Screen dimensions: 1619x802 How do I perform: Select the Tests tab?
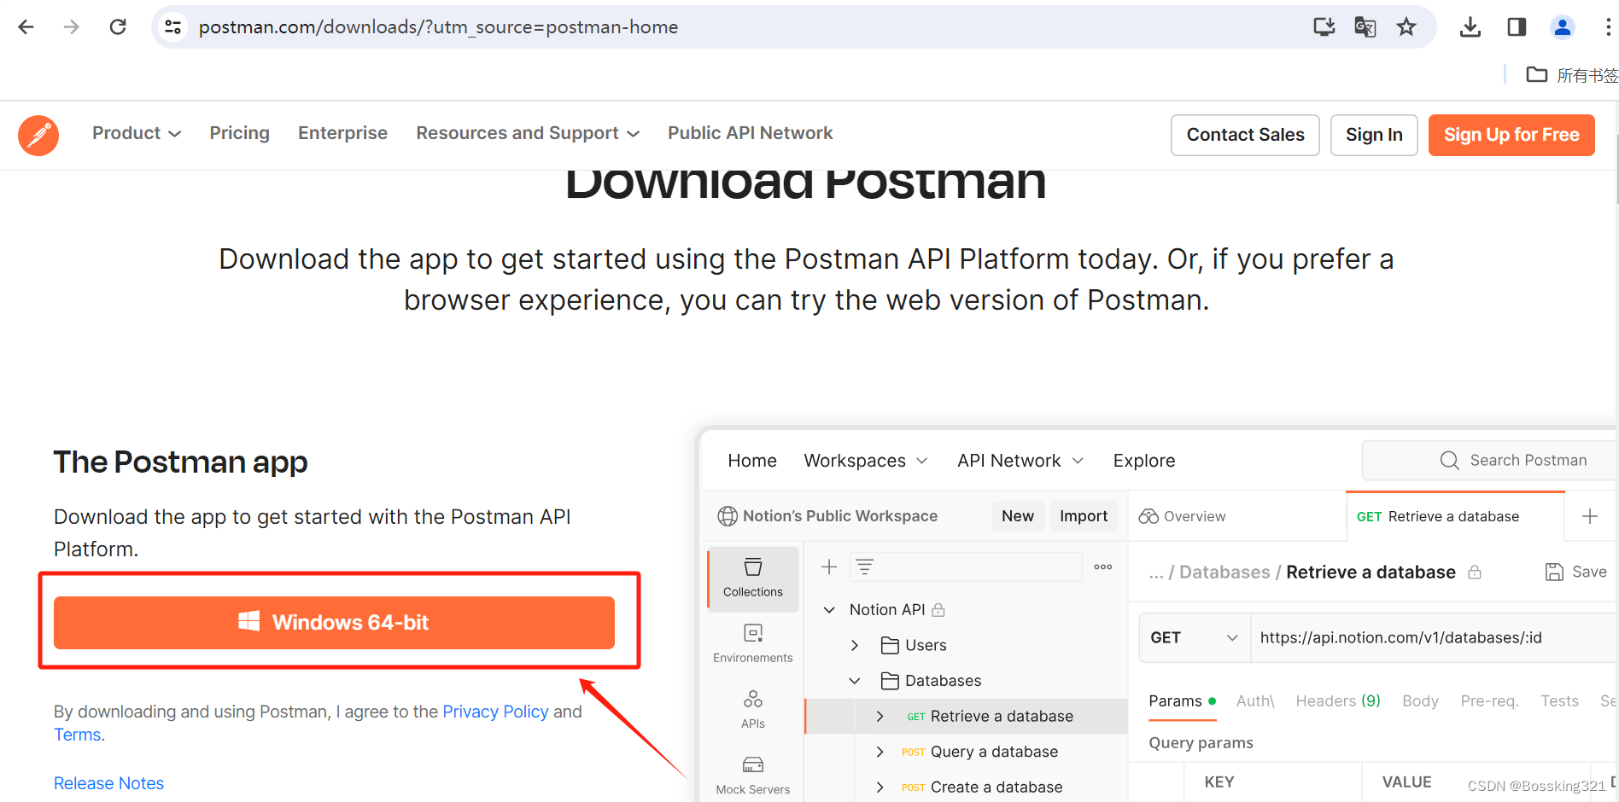pyautogui.click(x=1559, y=701)
